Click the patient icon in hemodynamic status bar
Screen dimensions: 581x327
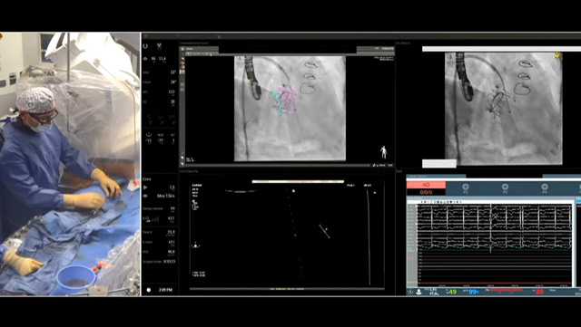coord(419,292)
